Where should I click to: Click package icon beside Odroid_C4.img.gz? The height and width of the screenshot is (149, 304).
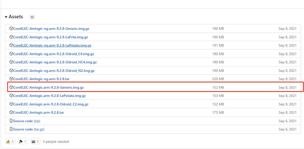tap(11, 54)
